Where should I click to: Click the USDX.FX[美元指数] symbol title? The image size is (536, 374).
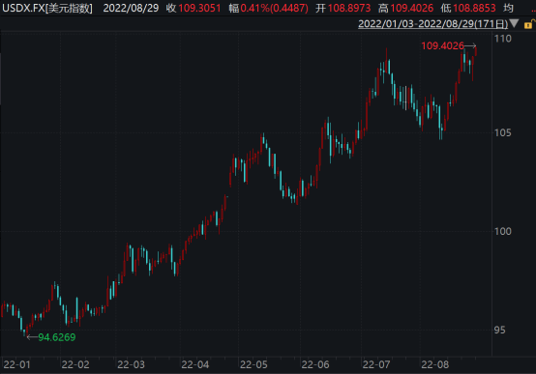point(47,8)
